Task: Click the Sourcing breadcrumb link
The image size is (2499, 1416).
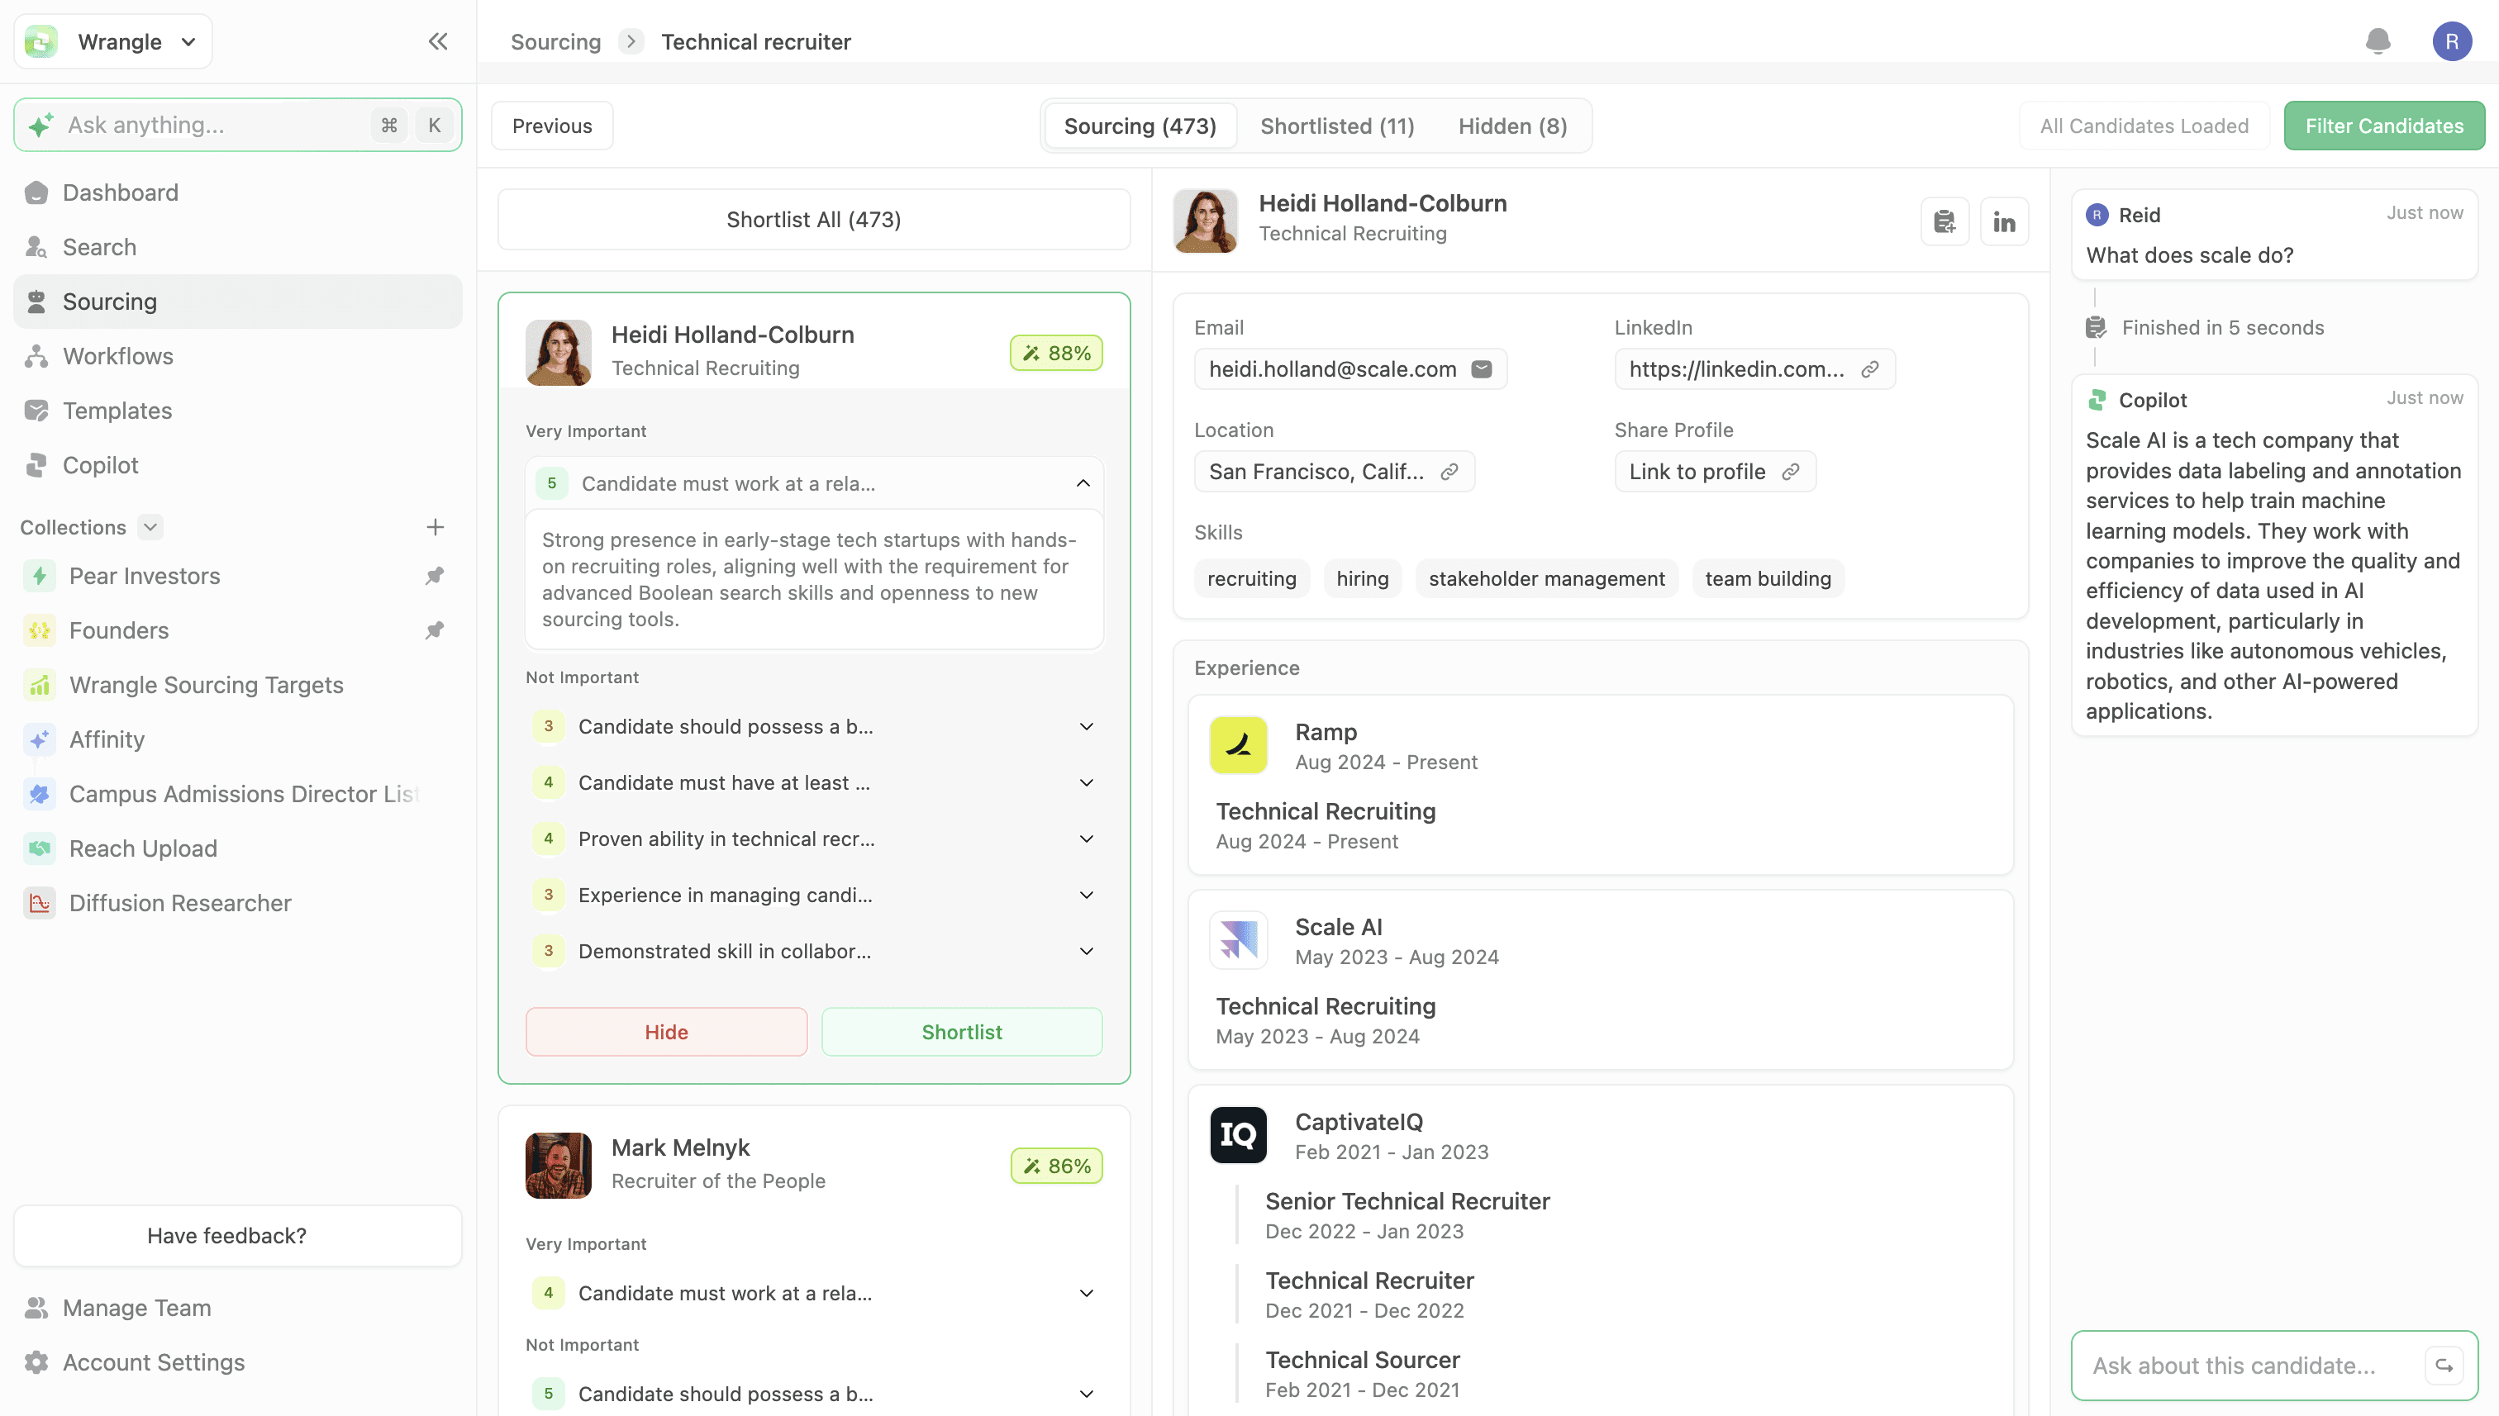Action: [x=555, y=42]
